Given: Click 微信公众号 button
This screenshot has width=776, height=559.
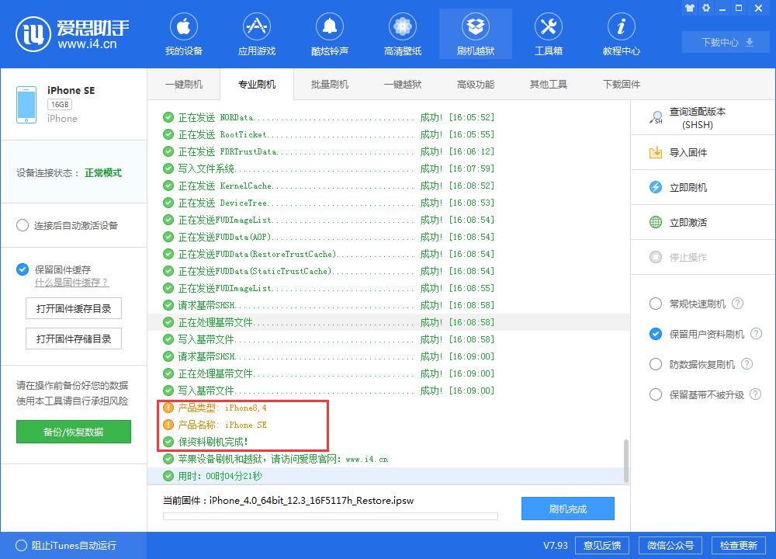Looking at the screenshot, I should 670,545.
